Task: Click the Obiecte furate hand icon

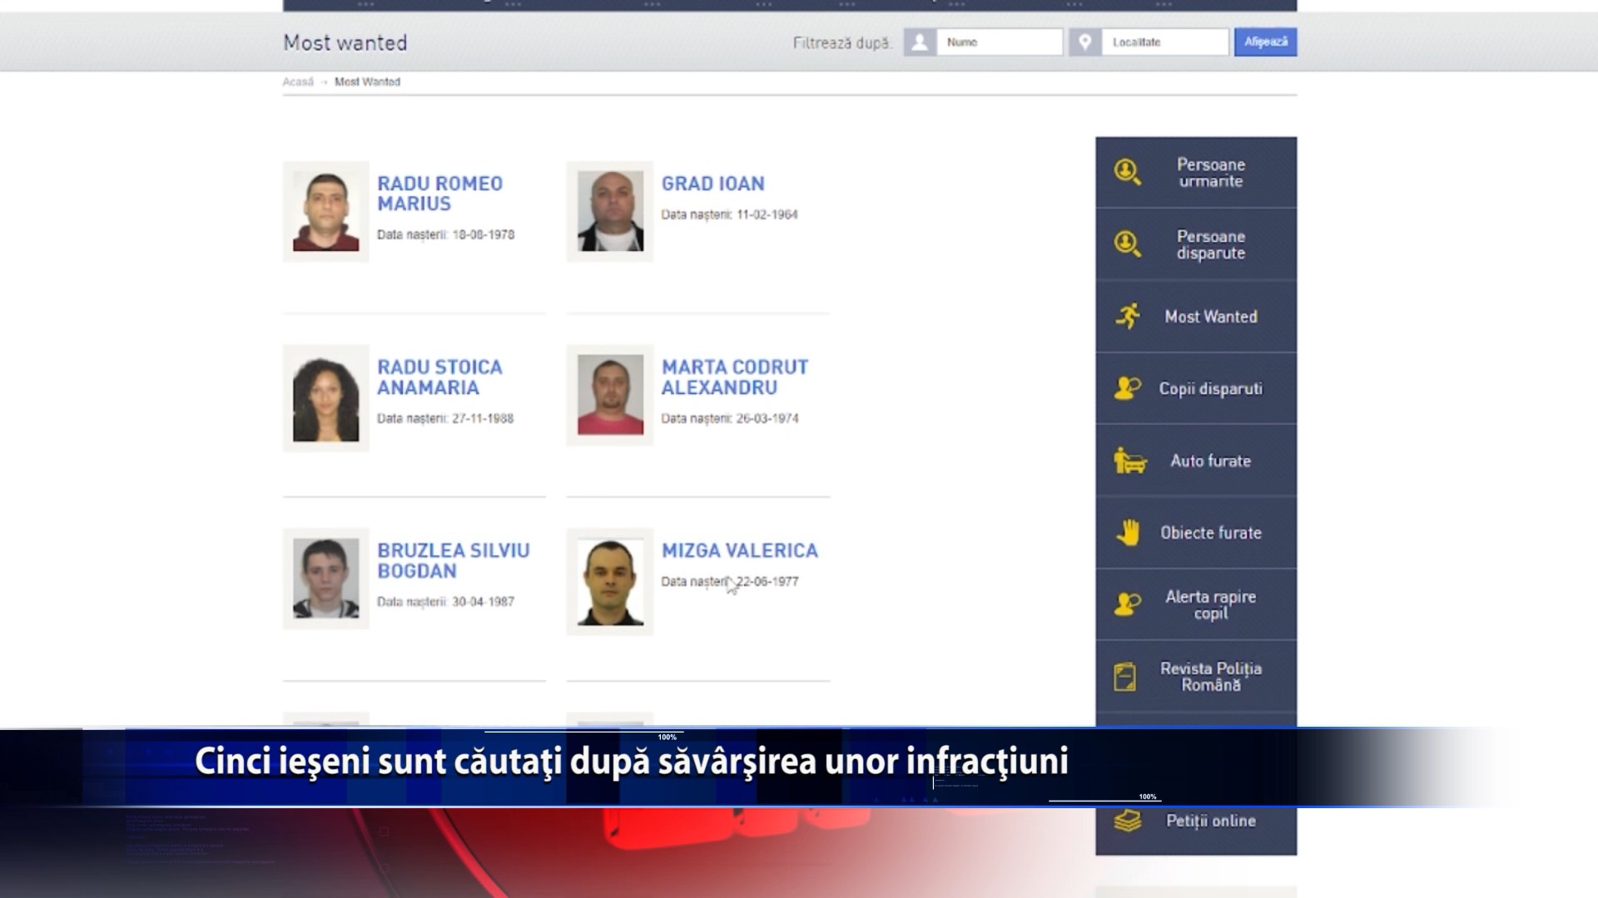Action: (x=1128, y=532)
